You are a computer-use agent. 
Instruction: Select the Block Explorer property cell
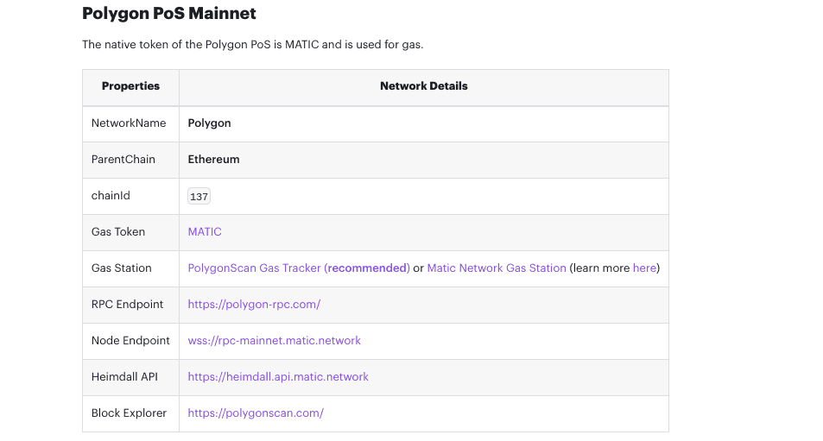coord(129,413)
